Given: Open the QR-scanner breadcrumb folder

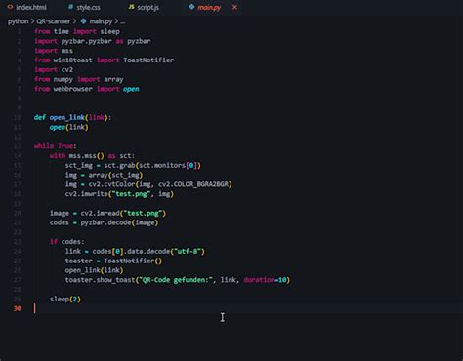Looking at the screenshot, I should (x=54, y=21).
